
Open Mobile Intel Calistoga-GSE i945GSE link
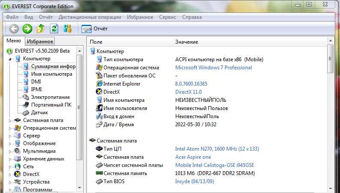(x=215, y=165)
